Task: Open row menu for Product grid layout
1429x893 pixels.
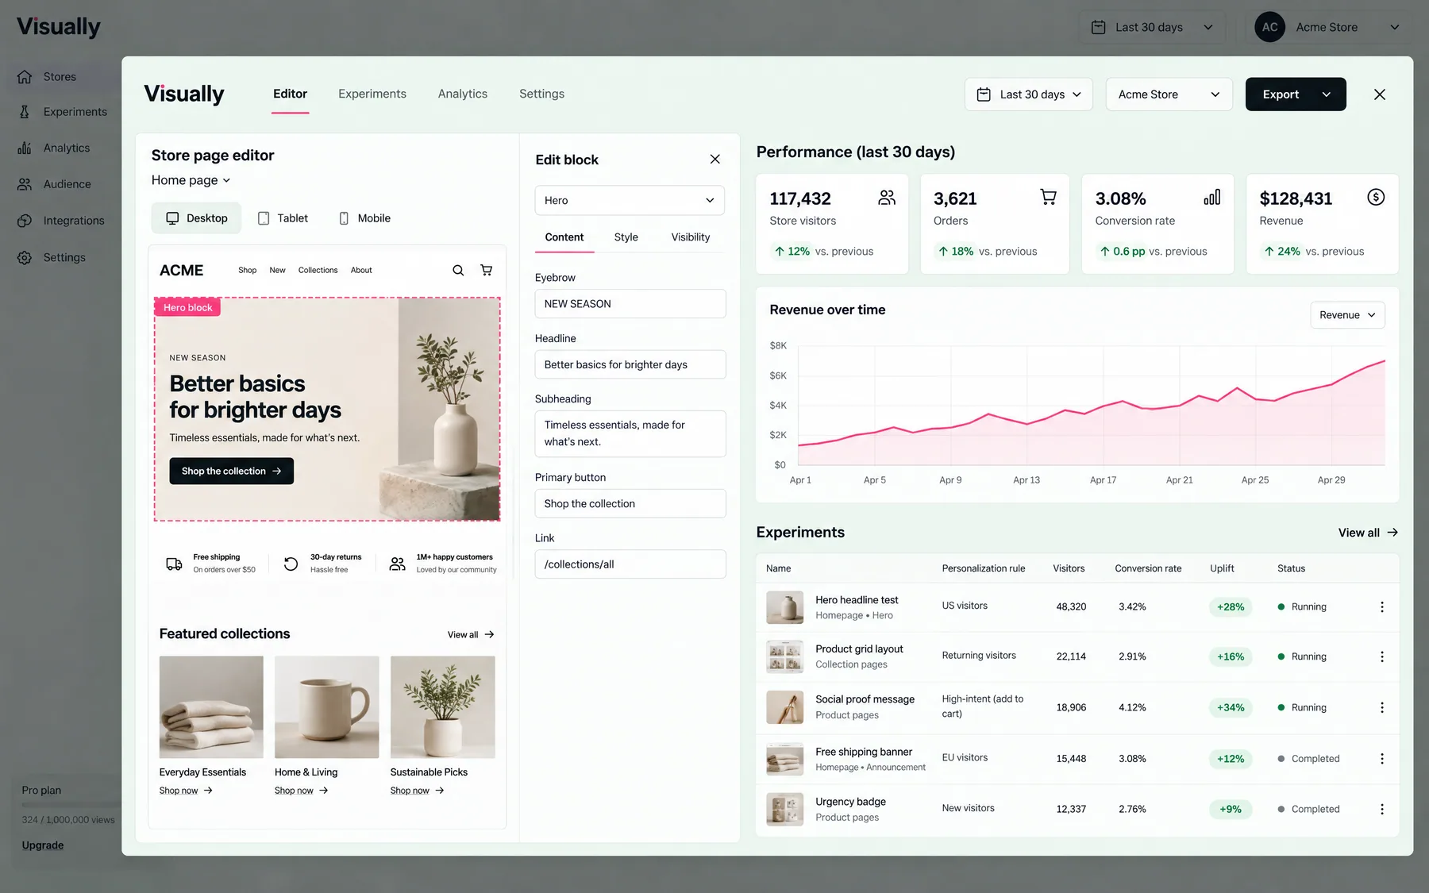Action: click(1381, 656)
